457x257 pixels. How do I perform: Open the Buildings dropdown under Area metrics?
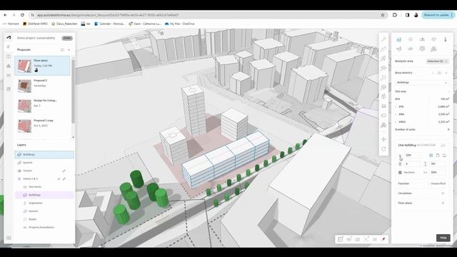tap(422, 83)
